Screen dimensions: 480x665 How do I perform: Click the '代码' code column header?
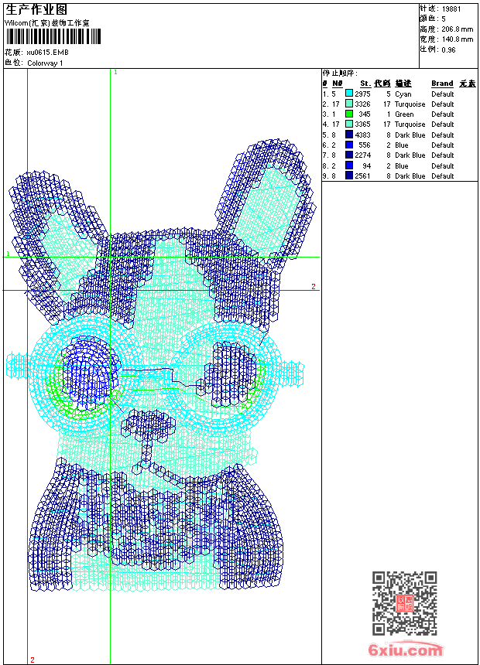pyautogui.click(x=382, y=84)
